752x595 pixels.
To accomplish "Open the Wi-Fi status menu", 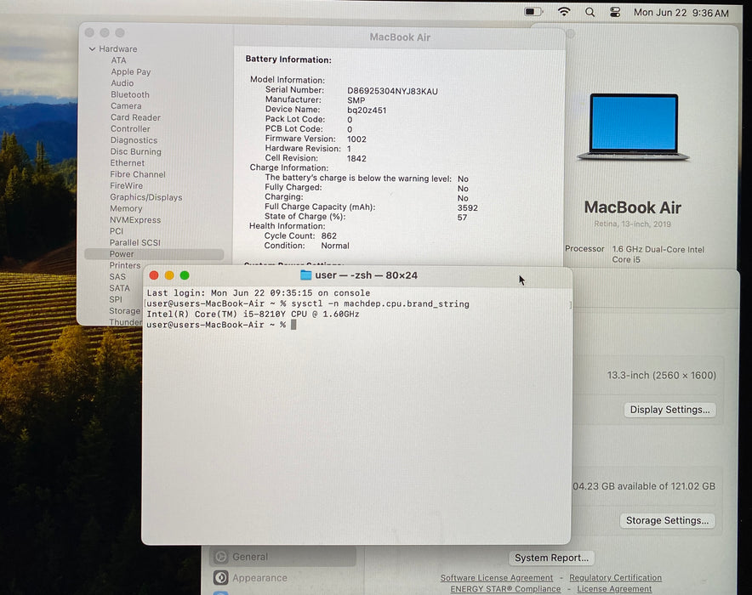I will tap(564, 12).
